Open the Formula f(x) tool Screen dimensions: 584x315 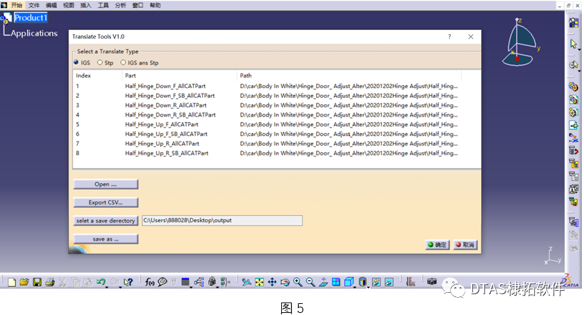149,282
